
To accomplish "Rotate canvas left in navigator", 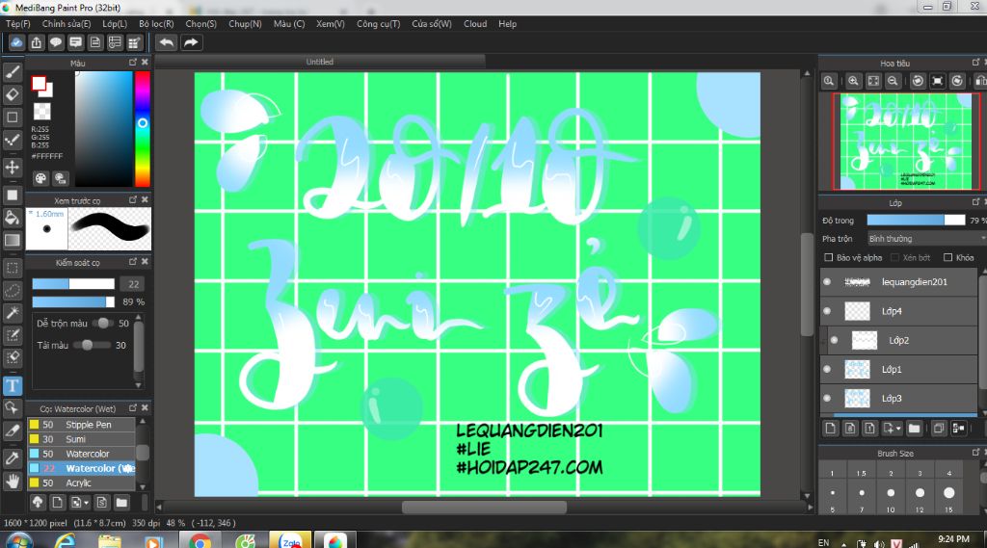I will [918, 81].
